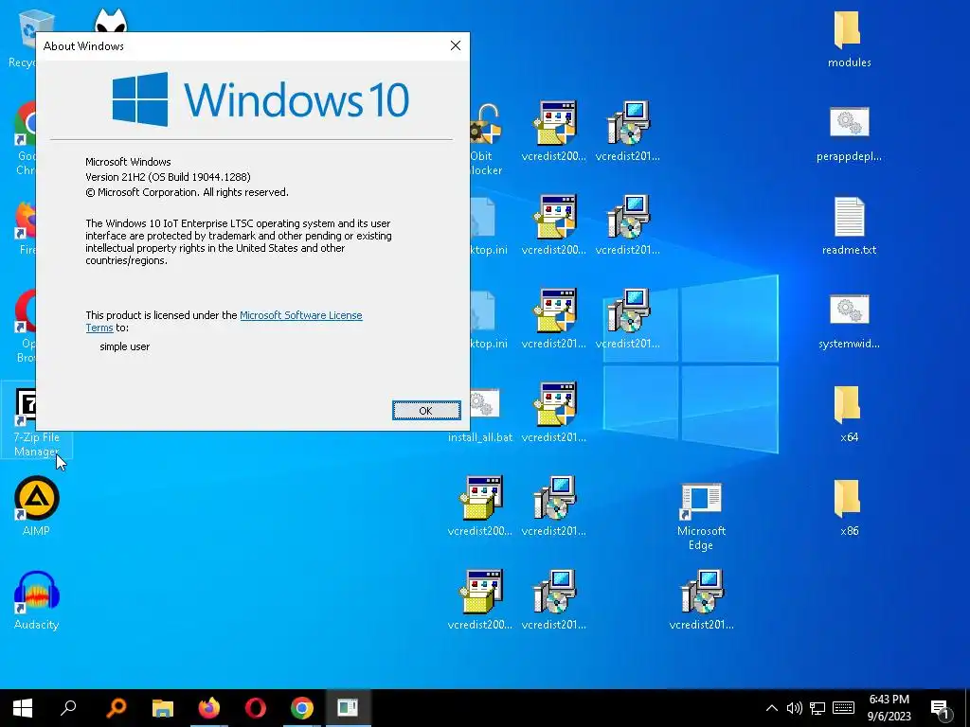Click OK in the About Windows dialog
The image size is (970, 727).
pos(426,411)
